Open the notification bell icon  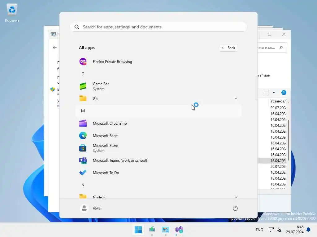click(309, 230)
